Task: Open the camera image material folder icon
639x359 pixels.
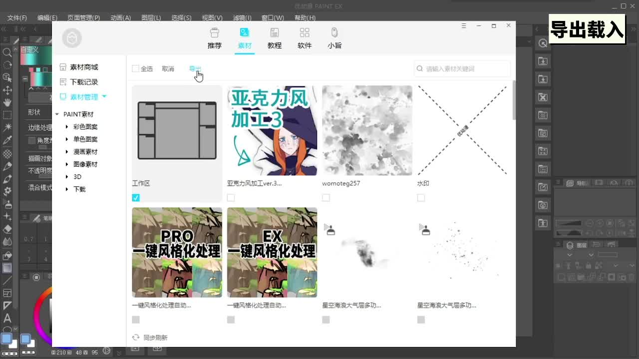Action: point(543,205)
